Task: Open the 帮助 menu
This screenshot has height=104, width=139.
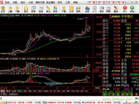Action: tap(75, 2)
